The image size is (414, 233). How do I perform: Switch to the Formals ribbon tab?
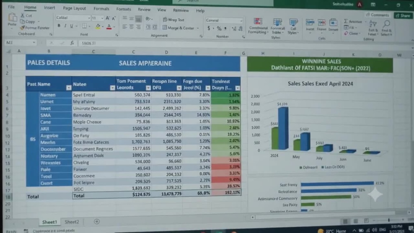coord(101,9)
